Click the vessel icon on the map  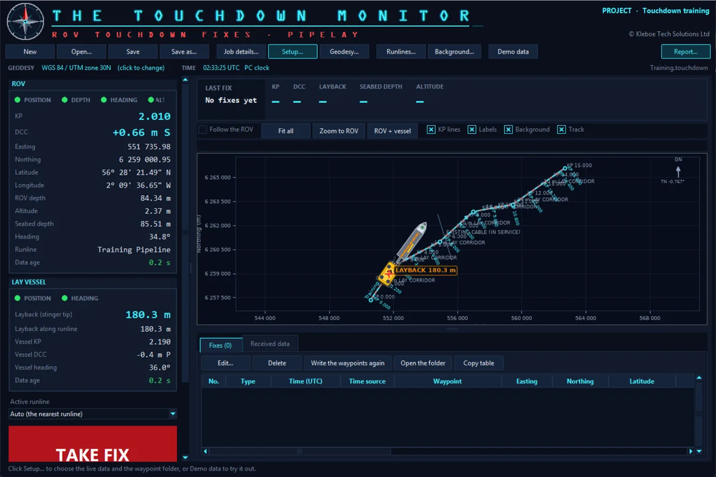[x=411, y=241]
